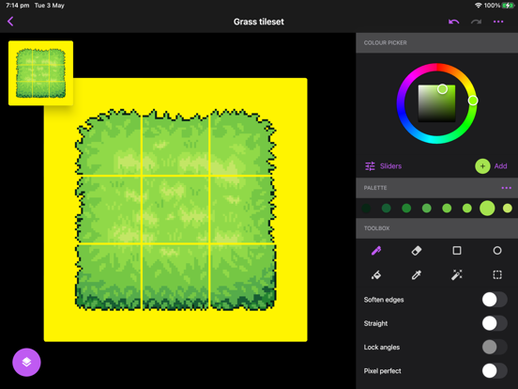Toggle the Straight switch
This screenshot has width=518, height=389.
coord(495,323)
